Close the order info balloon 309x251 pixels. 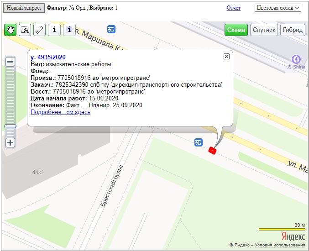tap(226, 56)
